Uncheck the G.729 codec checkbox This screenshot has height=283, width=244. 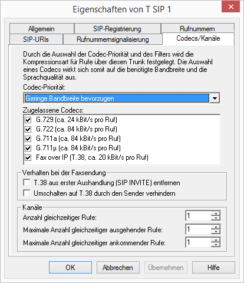point(28,120)
